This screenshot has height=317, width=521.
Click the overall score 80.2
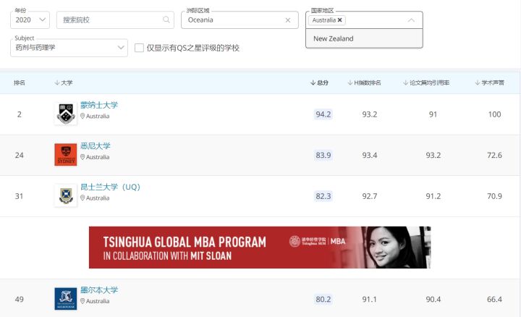pos(323,299)
